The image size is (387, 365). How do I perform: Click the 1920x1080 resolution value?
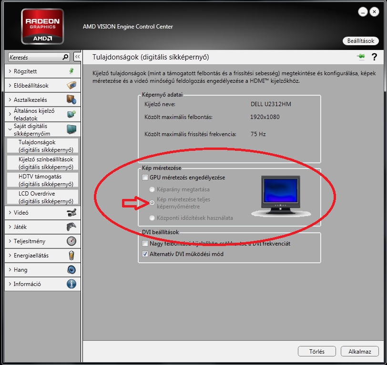pyautogui.click(x=265, y=117)
